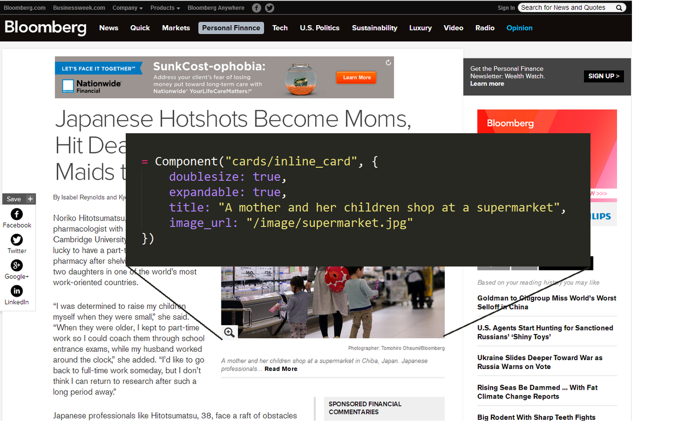Viewport: 692px width, 444px height.
Task: Open the Sustainability section
Action: [x=374, y=28]
